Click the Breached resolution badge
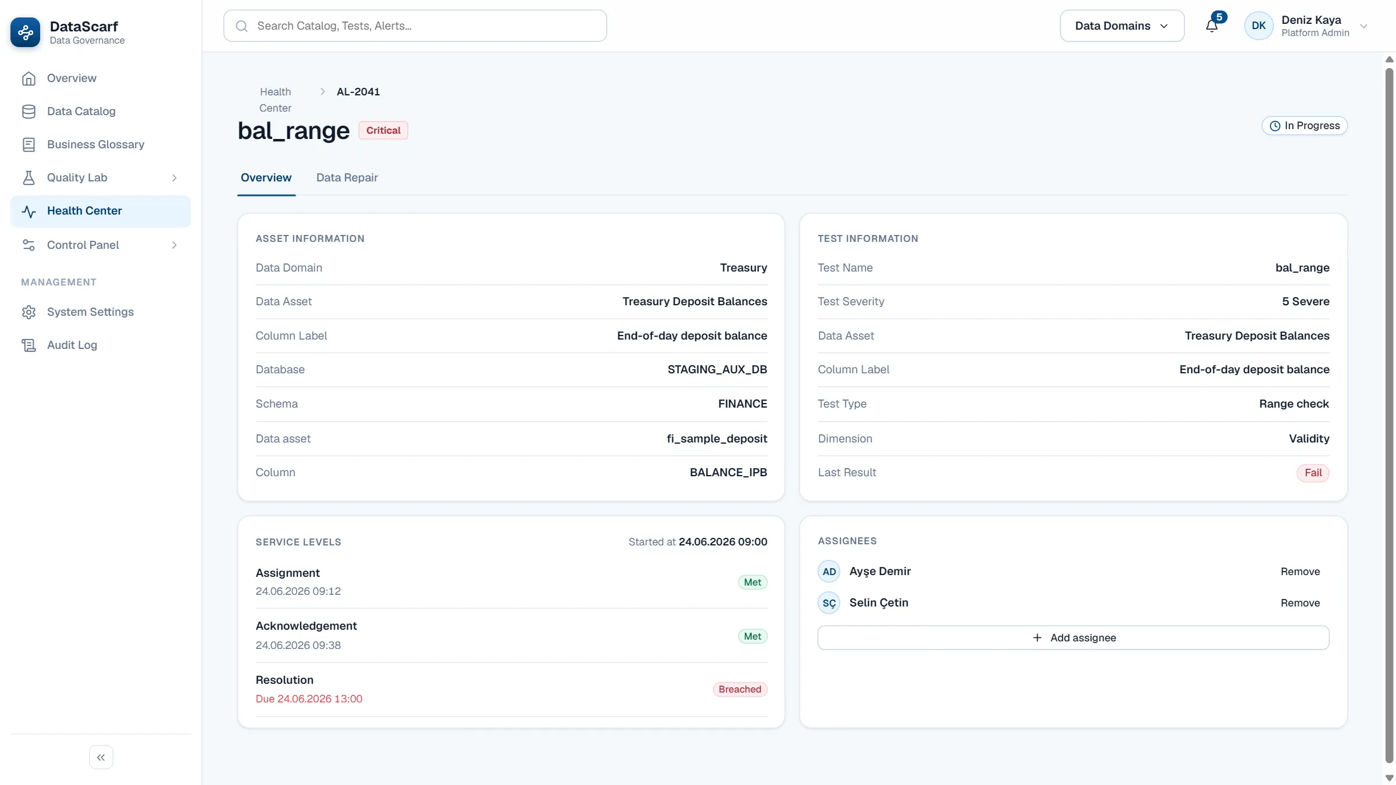Viewport: 1396px width, 785px height. tap(740, 690)
